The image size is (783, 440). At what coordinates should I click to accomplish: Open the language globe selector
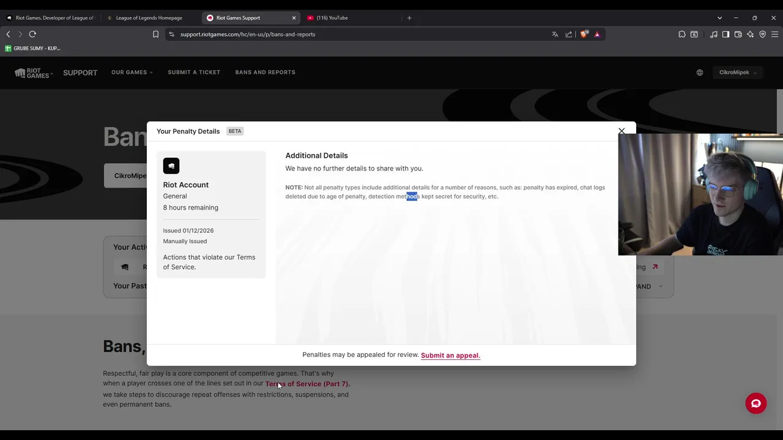(700, 72)
